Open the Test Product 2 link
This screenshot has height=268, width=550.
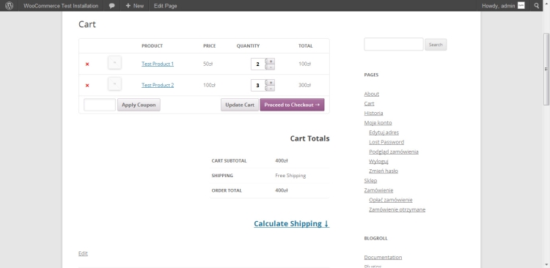point(158,85)
